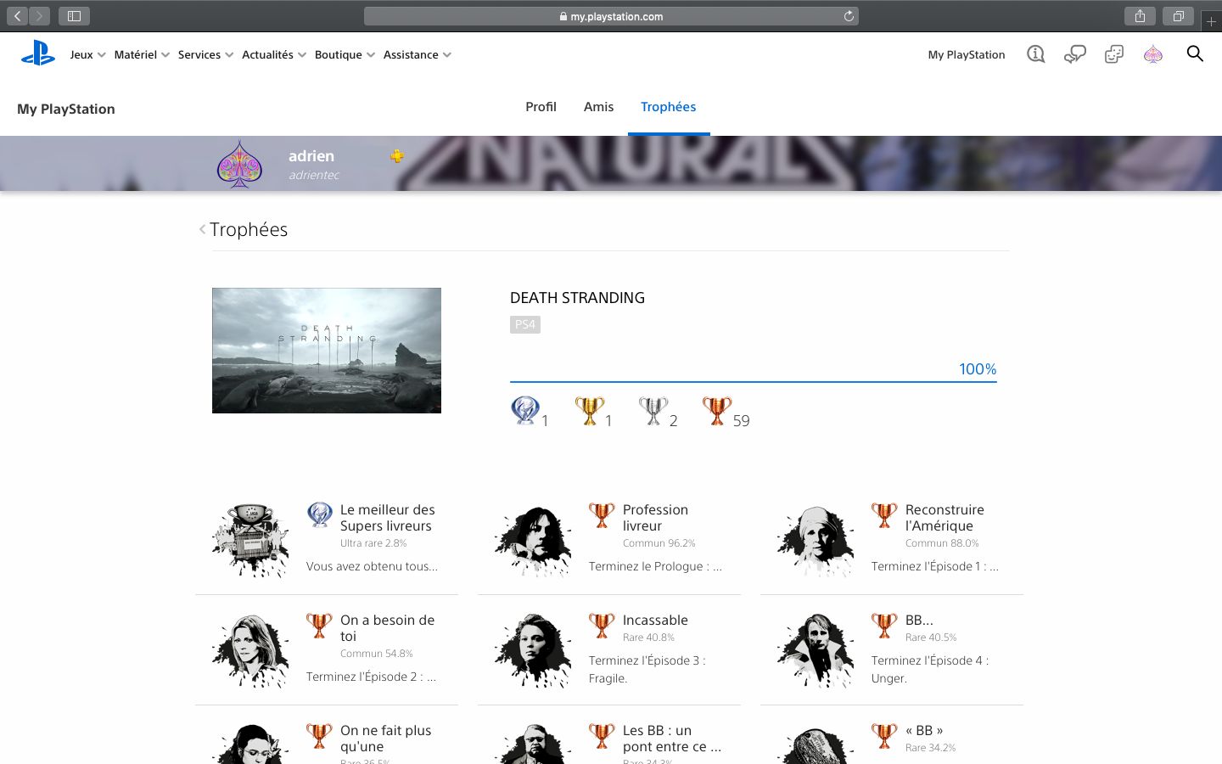Screen dimensions: 1222x764
Task: Click the adrien profile name
Action: 311,155
